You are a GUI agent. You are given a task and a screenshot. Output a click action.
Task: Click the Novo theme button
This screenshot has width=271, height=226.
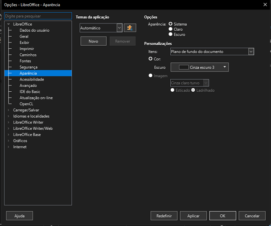(93, 41)
